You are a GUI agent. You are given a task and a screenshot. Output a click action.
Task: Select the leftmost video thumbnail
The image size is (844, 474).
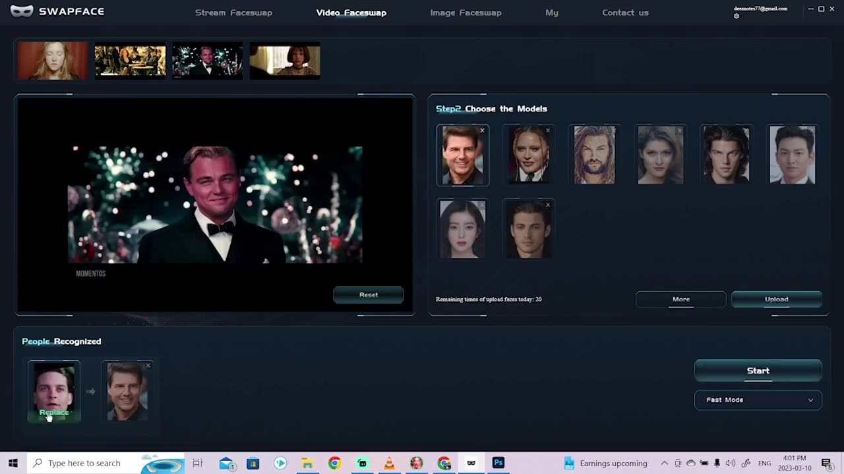pyautogui.click(x=52, y=60)
